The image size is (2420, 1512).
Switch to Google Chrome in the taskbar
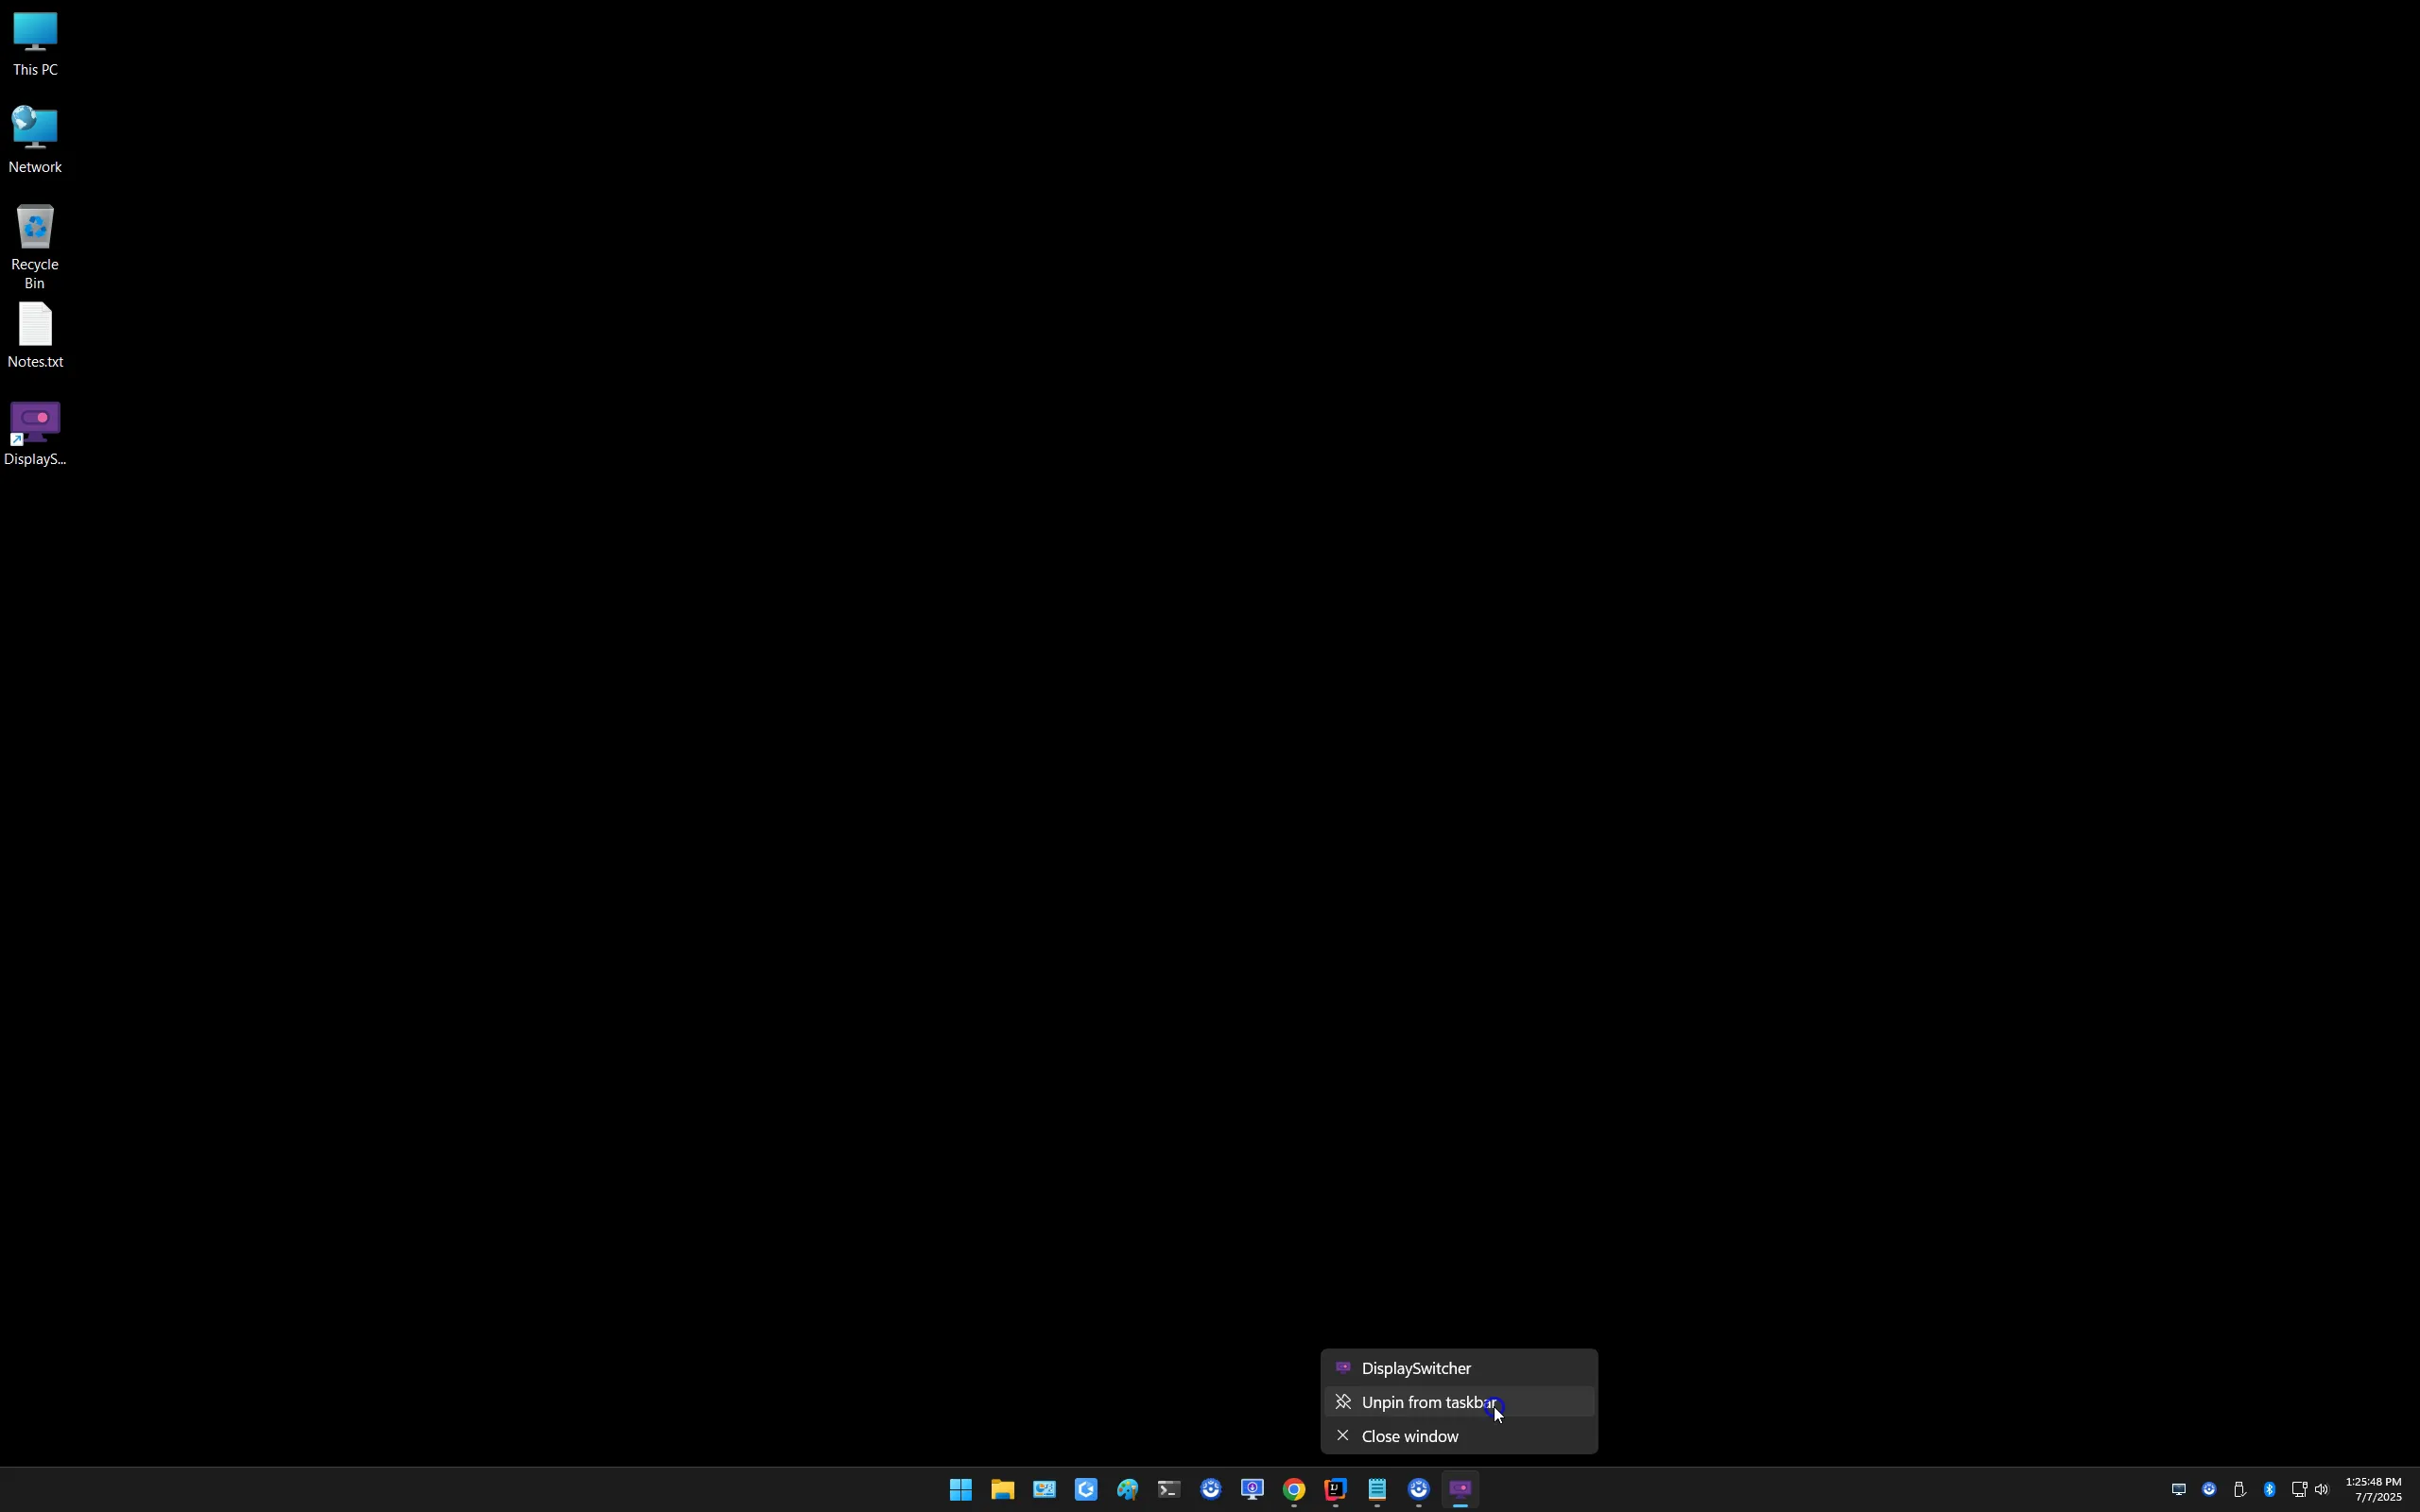point(1294,1490)
